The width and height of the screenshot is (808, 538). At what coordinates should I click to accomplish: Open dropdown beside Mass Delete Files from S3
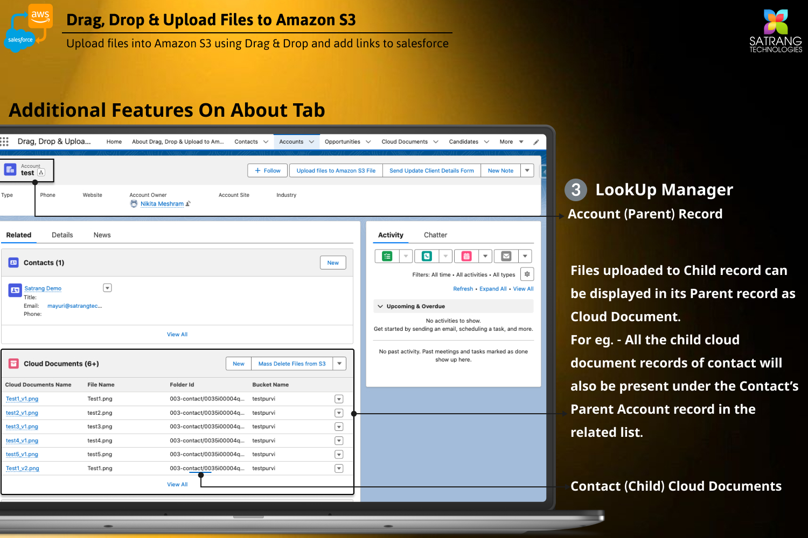coord(339,364)
